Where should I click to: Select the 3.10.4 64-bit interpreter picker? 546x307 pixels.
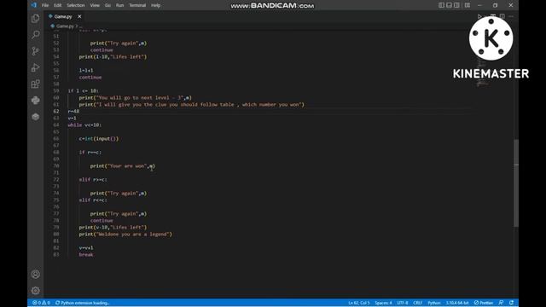(x=457, y=303)
